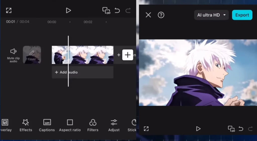Image resolution: width=257 pixels, height=141 pixels.
Task: Click the video preview image
Action: tap(198, 73)
